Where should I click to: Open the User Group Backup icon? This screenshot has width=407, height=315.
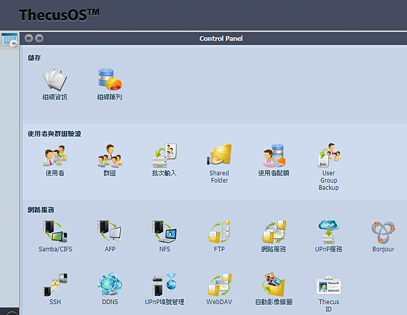click(x=329, y=155)
